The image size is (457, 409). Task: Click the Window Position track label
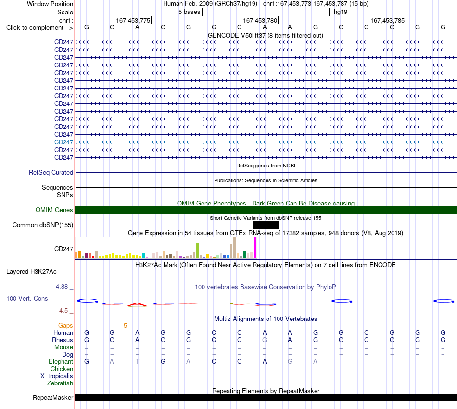50,4
